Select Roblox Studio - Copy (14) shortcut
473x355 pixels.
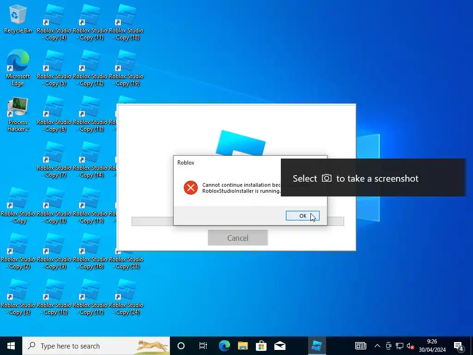click(x=90, y=160)
